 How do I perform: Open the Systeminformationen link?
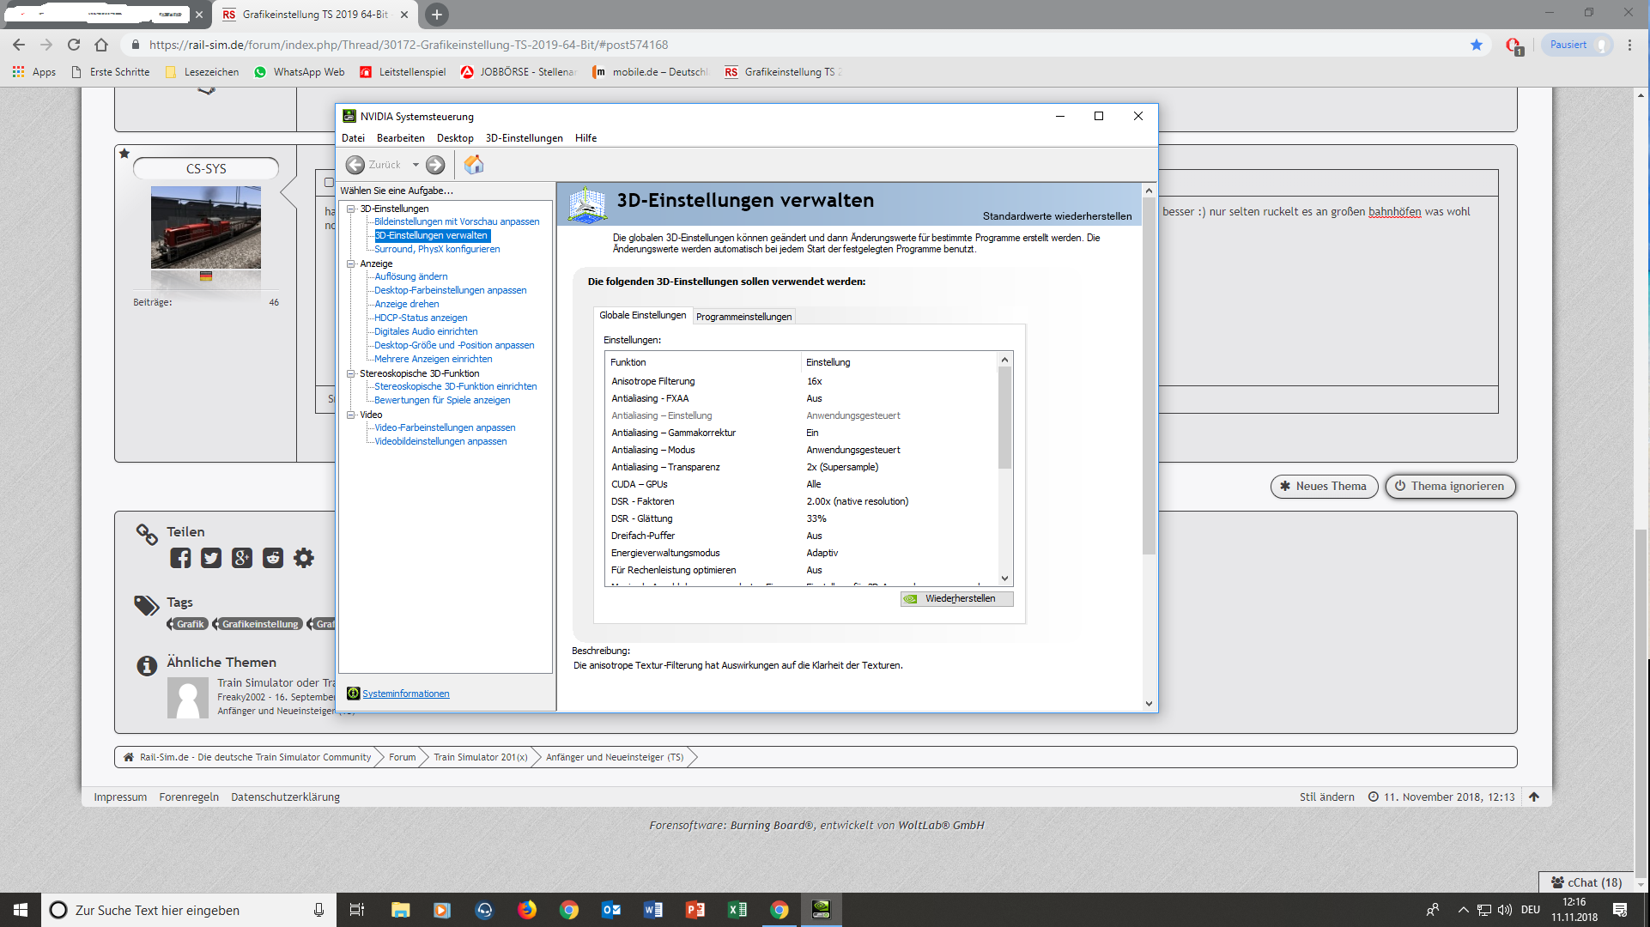(405, 694)
